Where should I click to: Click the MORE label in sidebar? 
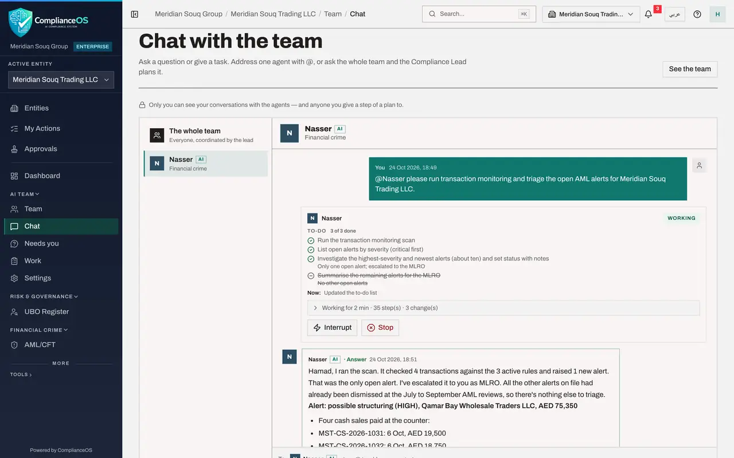pos(61,364)
